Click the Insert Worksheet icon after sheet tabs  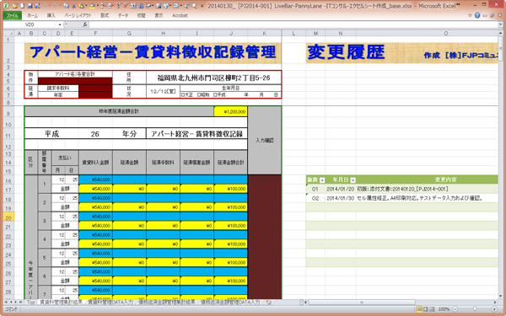(268, 303)
